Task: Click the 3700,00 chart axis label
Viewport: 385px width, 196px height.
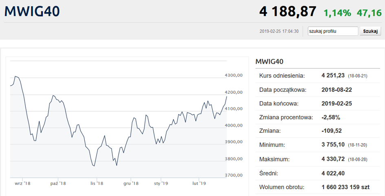Action: pyautogui.click(x=233, y=175)
